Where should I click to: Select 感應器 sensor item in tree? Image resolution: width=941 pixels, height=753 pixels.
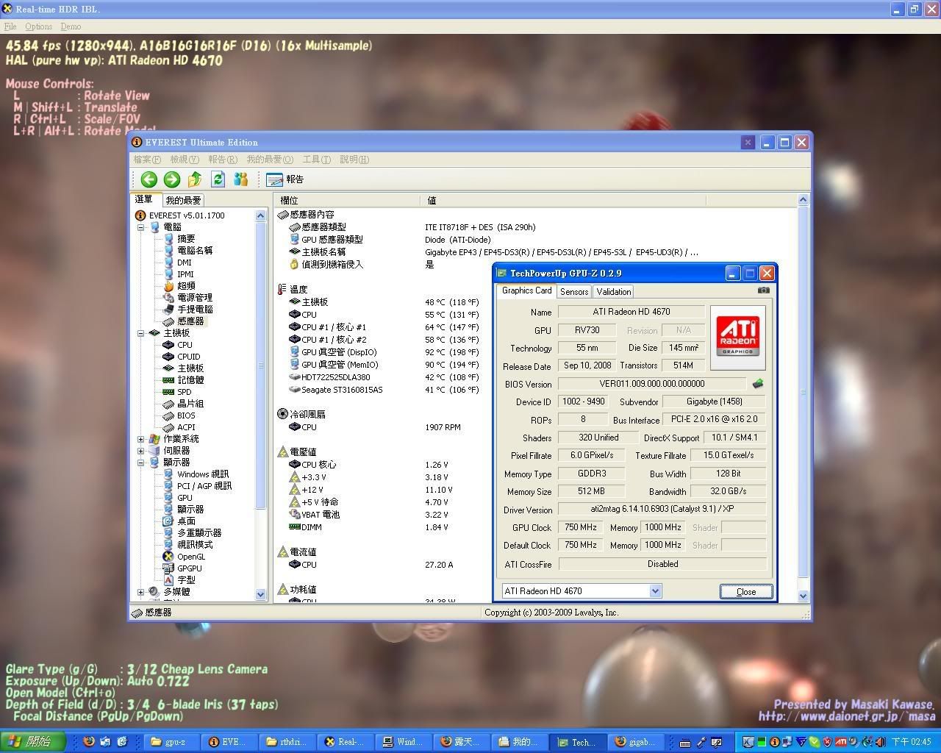(190, 321)
